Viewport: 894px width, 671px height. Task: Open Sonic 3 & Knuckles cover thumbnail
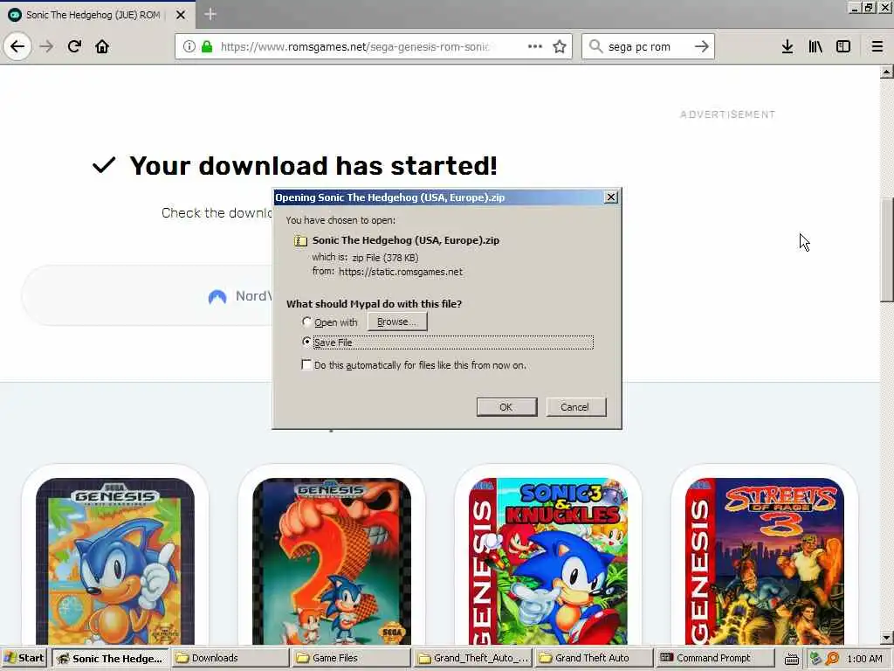click(x=548, y=561)
